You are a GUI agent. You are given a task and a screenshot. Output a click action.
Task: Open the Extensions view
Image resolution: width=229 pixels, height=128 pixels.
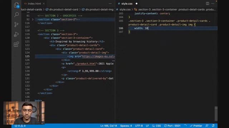16,44
